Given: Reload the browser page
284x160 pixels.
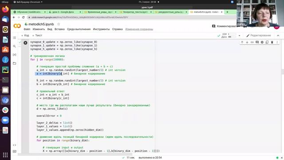Looking at the screenshot, I should pyautogui.click(x=24, y=17).
